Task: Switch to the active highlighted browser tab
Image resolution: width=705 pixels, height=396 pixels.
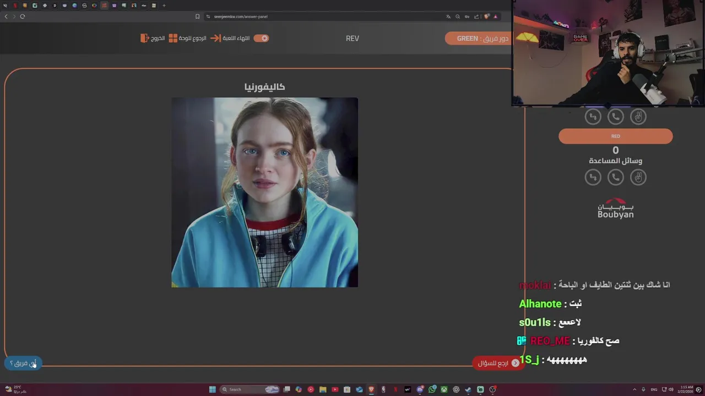Action: point(104,5)
